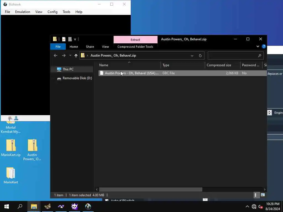Open the File menu in Bizhawk
Viewport: 283px width, 212px height.
tap(7, 12)
